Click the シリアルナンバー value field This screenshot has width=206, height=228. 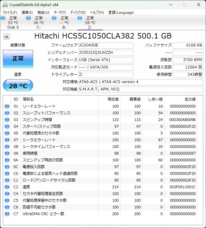point(106,53)
